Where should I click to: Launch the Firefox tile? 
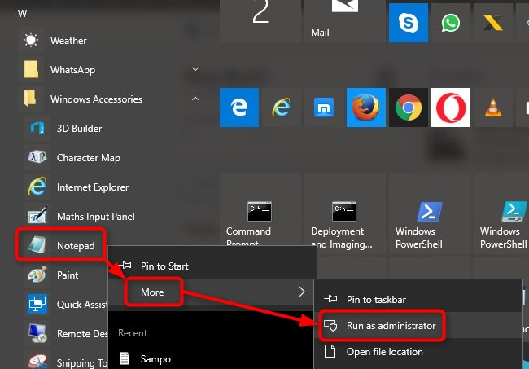click(x=366, y=108)
